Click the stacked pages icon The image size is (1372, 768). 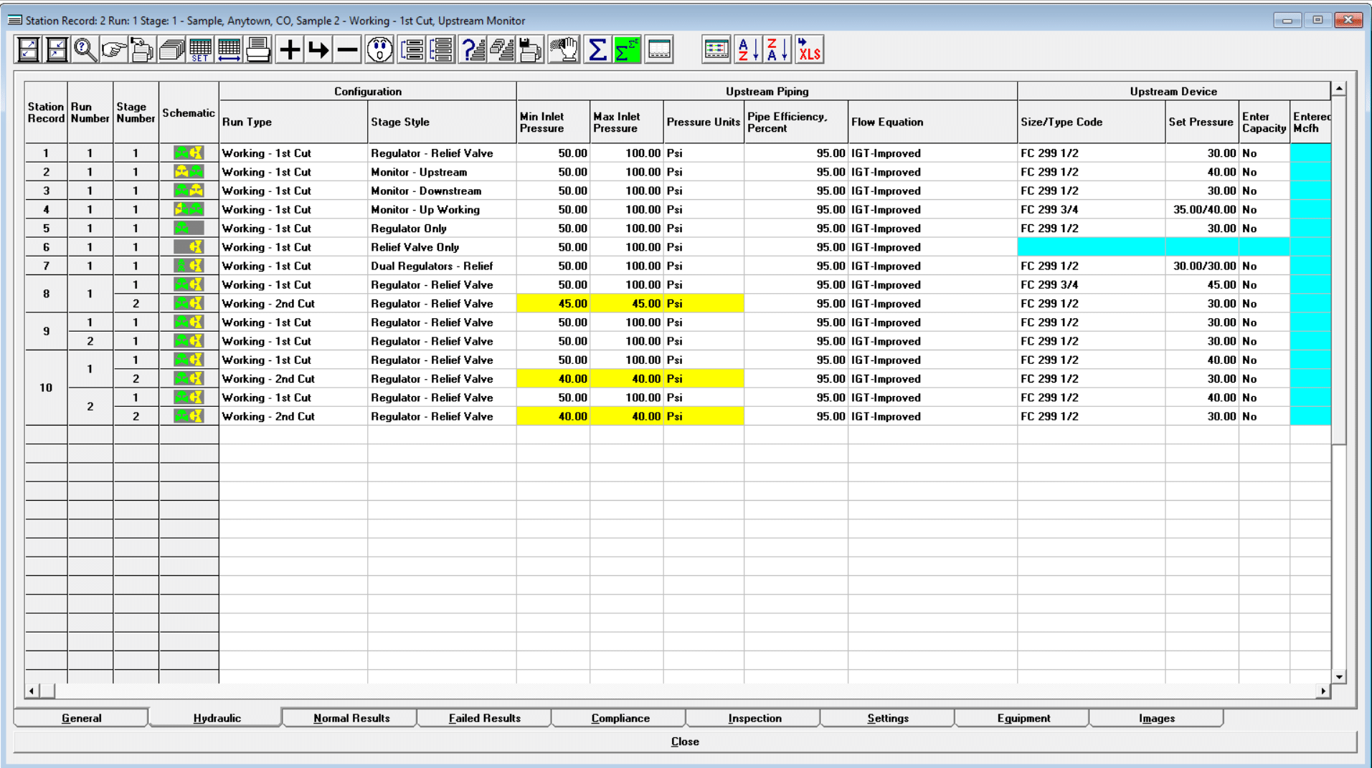(x=171, y=50)
